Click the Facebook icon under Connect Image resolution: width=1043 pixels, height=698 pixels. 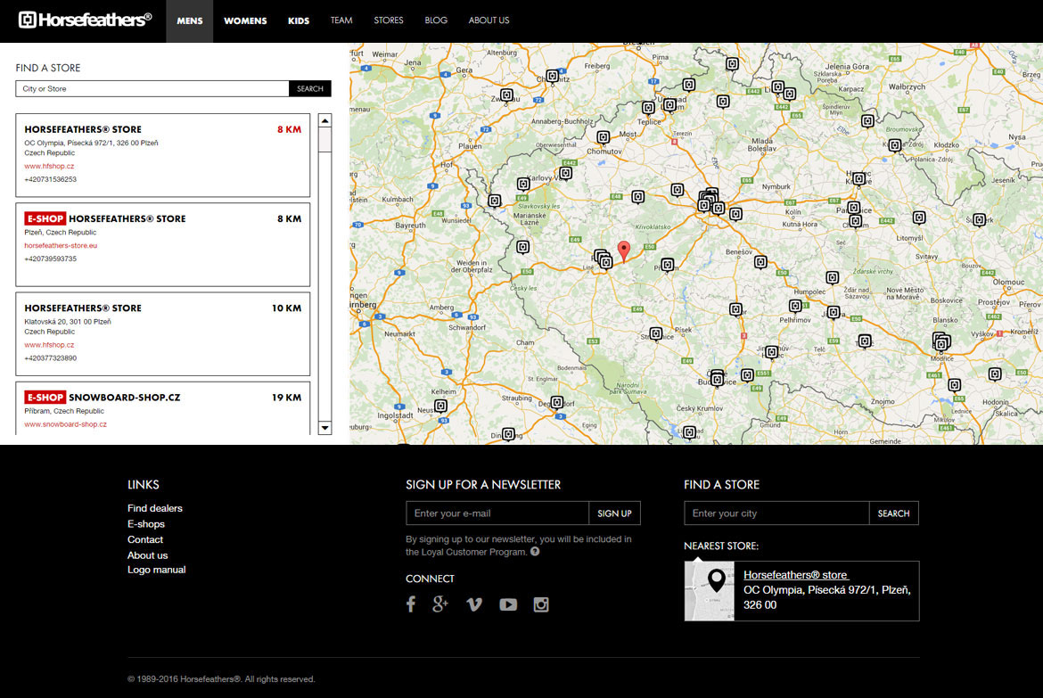(411, 604)
